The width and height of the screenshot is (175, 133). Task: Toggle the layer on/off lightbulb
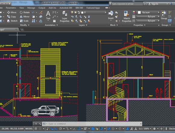[72, 12]
